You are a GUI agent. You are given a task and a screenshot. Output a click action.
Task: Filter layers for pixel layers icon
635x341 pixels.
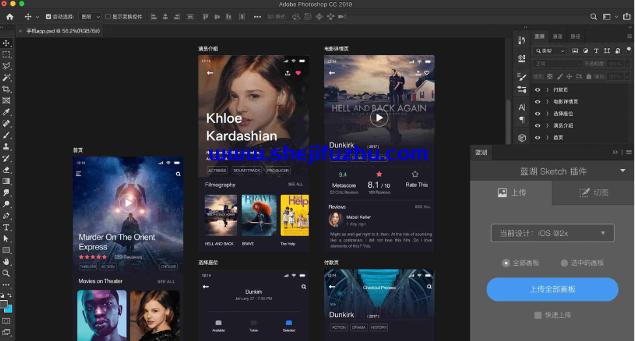click(x=575, y=51)
